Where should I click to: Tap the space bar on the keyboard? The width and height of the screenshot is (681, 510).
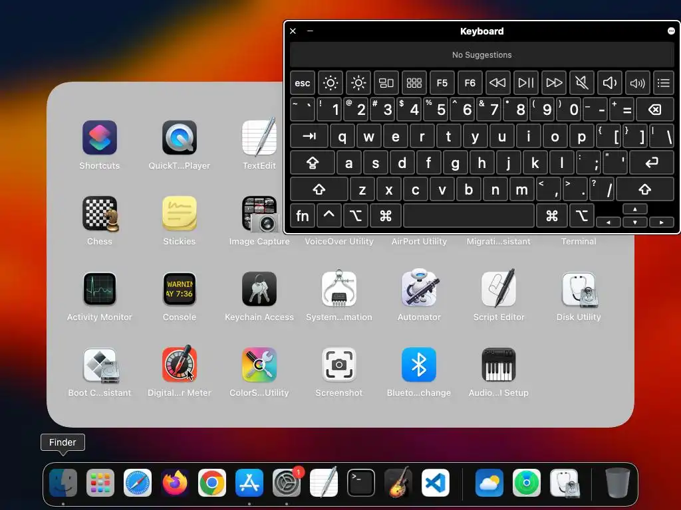pyautogui.click(x=469, y=216)
